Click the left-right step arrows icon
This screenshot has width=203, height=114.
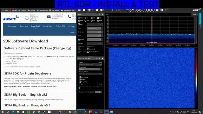point(162,10)
